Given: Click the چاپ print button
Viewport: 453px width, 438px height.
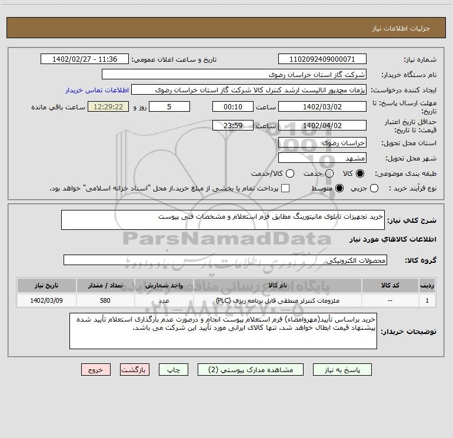Looking at the screenshot, I should (x=174, y=370).
